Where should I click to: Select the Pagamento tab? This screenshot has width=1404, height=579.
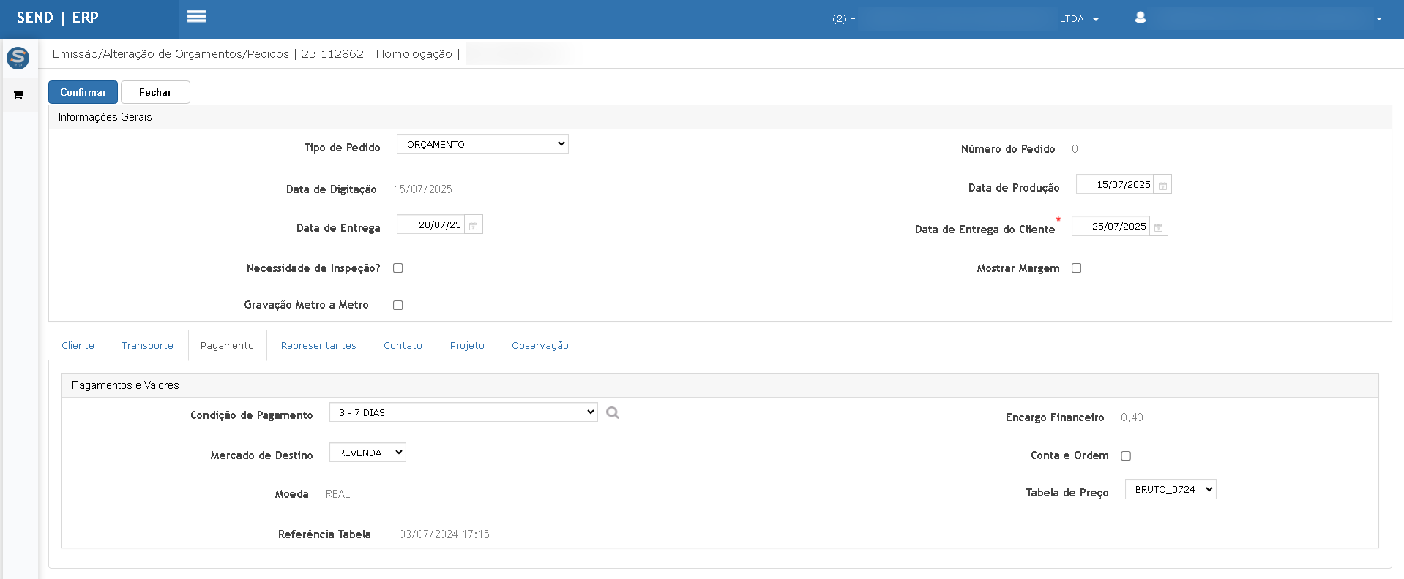click(228, 346)
